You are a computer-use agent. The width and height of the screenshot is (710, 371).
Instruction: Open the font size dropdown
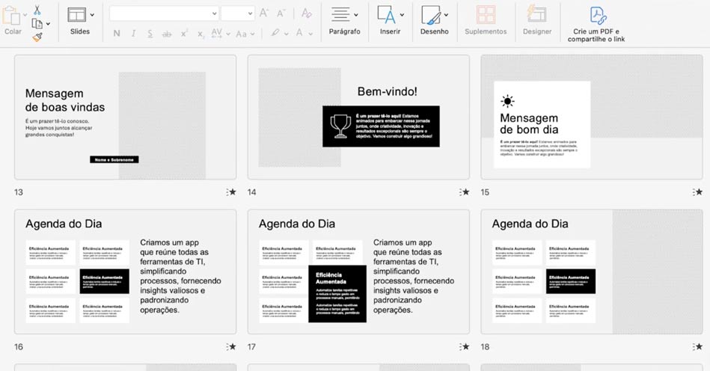(250, 13)
